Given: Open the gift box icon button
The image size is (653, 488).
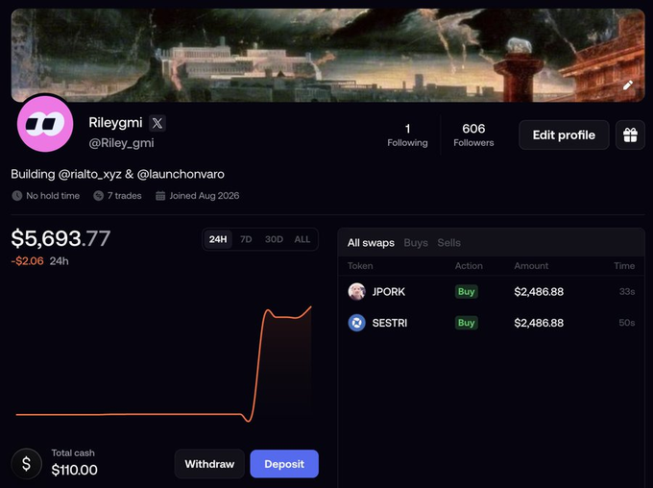Looking at the screenshot, I should [x=630, y=135].
